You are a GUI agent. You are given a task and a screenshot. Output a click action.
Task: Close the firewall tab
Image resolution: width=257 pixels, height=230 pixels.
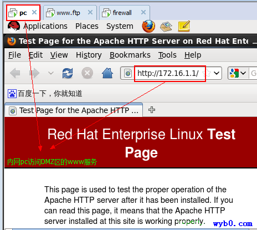[143, 12]
